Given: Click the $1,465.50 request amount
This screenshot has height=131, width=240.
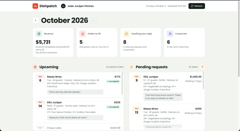Looking at the screenshot, I should pyautogui.click(x=196, y=77).
